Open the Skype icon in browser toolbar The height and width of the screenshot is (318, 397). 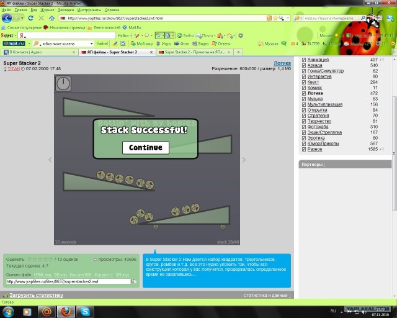390,18
